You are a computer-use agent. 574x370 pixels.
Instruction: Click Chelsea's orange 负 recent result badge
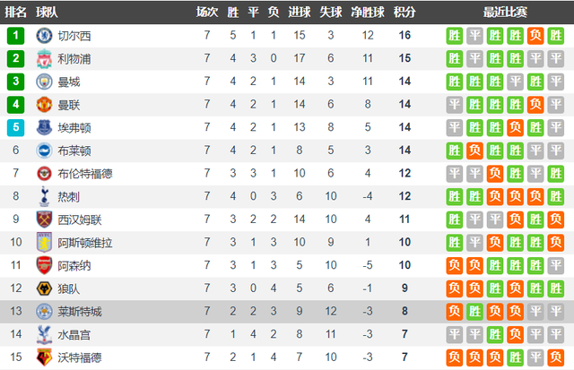(535, 36)
